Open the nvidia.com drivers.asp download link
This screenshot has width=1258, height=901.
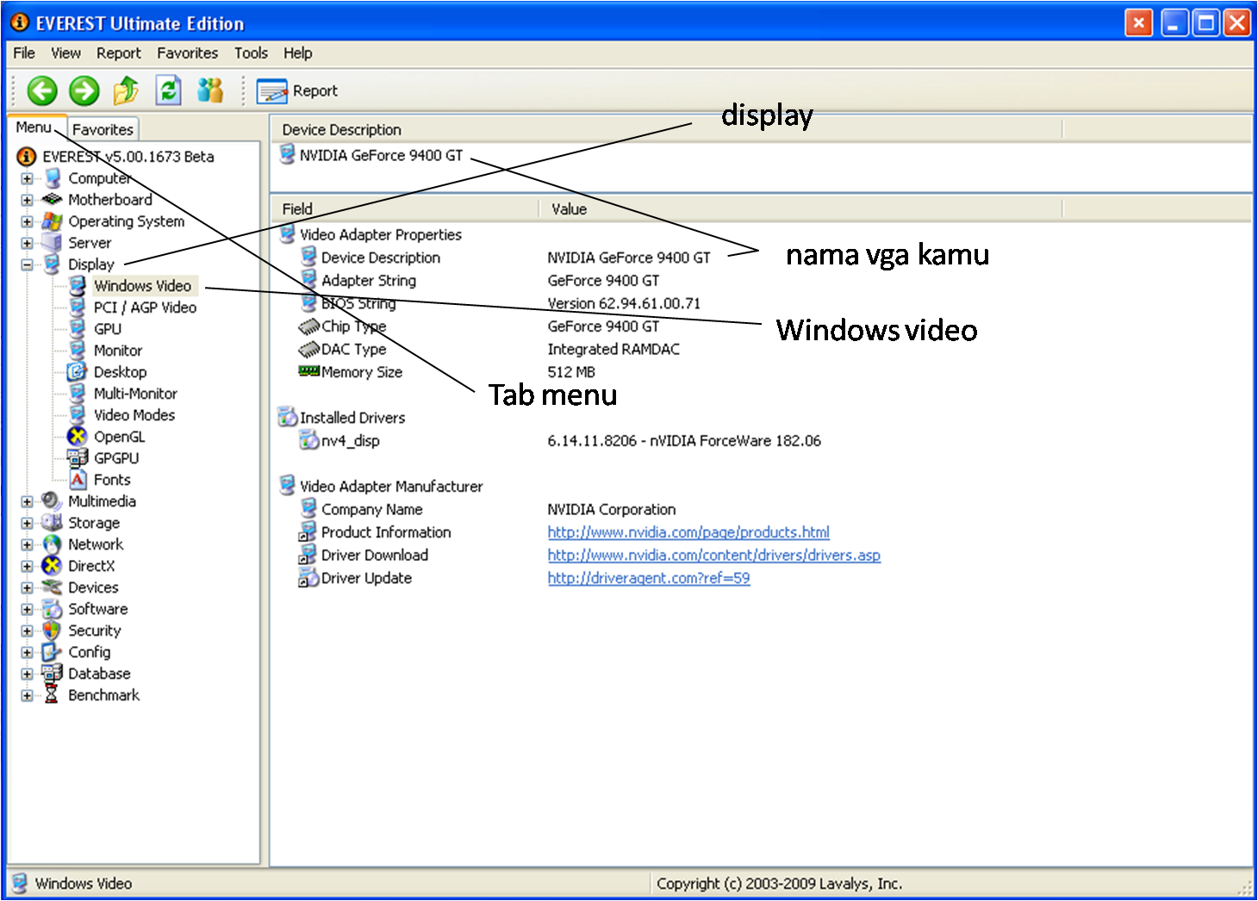pos(713,556)
